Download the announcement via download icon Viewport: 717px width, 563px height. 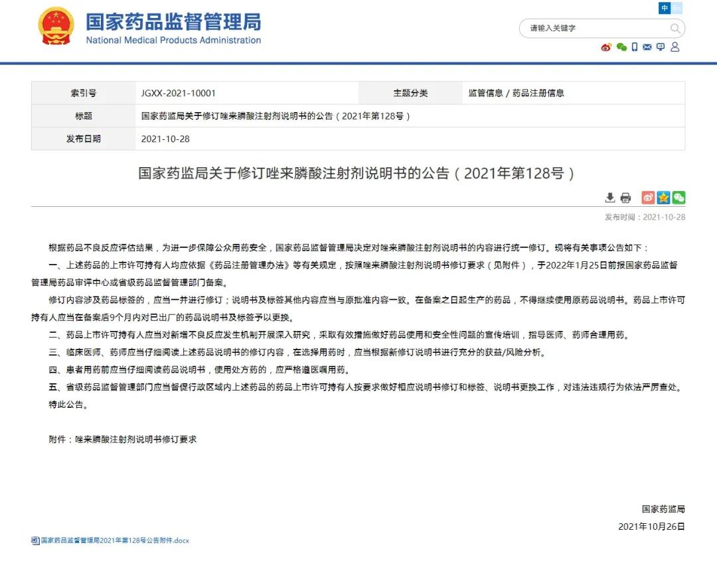point(610,198)
